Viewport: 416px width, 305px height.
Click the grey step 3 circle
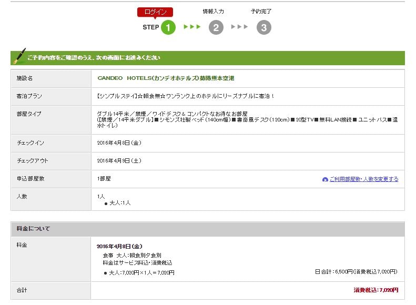(263, 27)
